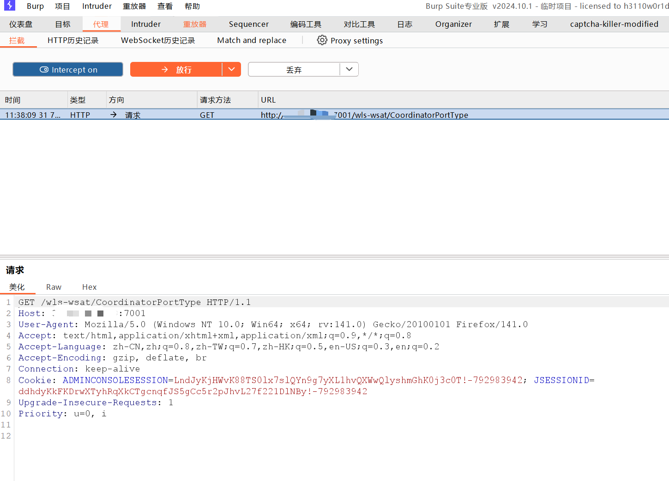Click the Accept-Encoding header line
The width and height of the screenshot is (669, 481).
point(113,358)
